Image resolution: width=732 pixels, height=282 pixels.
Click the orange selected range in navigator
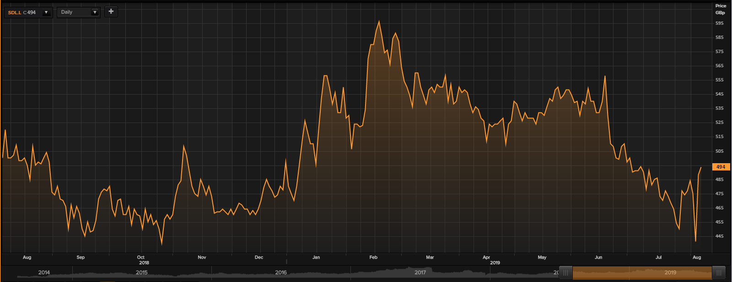tap(642, 273)
